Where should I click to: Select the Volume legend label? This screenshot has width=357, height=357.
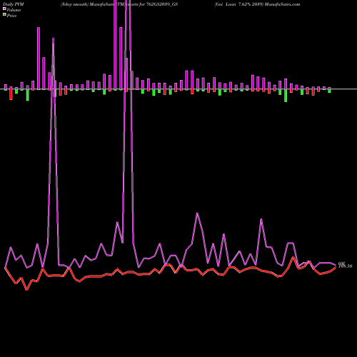tap(14, 10)
